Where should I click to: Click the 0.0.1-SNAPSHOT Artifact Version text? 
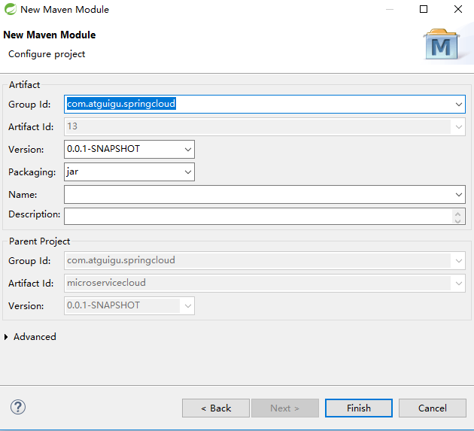(x=103, y=149)
